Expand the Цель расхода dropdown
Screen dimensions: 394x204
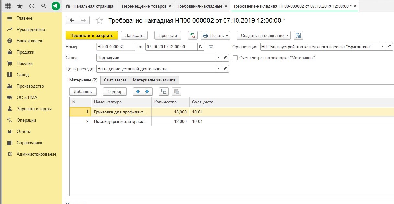218,69
